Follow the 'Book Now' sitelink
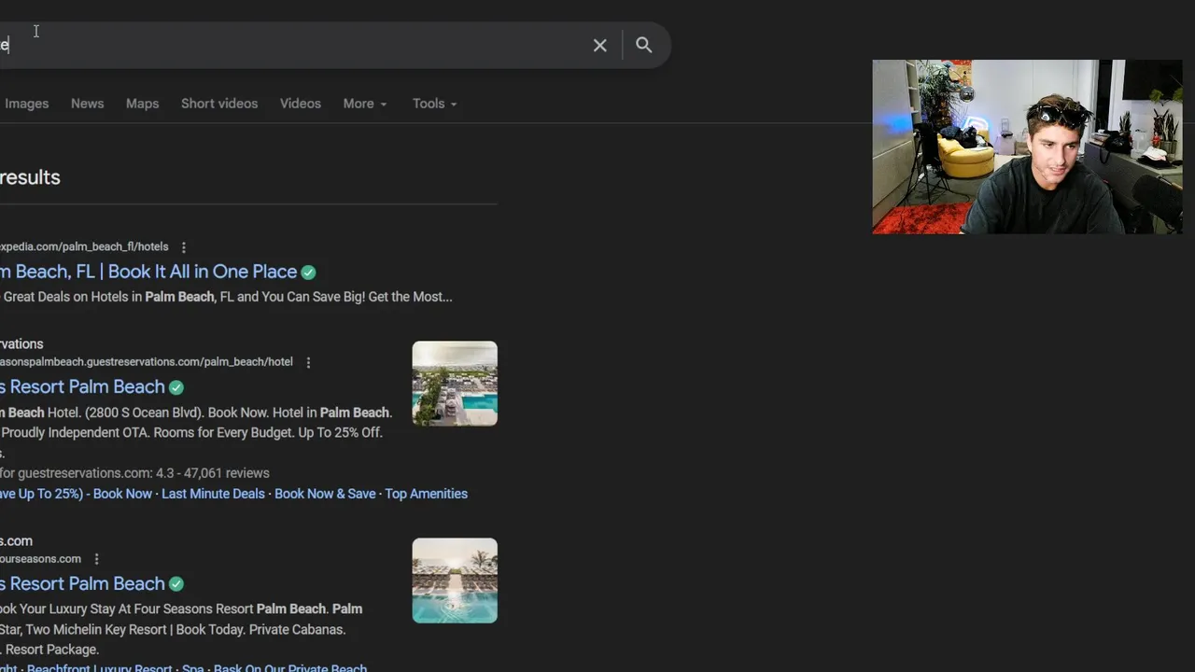The width and height of the screenshot is (1195, 672). point(122,494)
